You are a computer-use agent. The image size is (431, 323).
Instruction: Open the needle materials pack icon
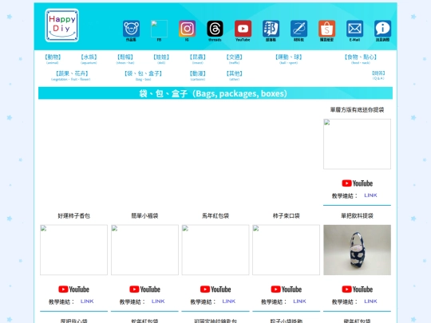pyautogui.click(x=299, y=29)
